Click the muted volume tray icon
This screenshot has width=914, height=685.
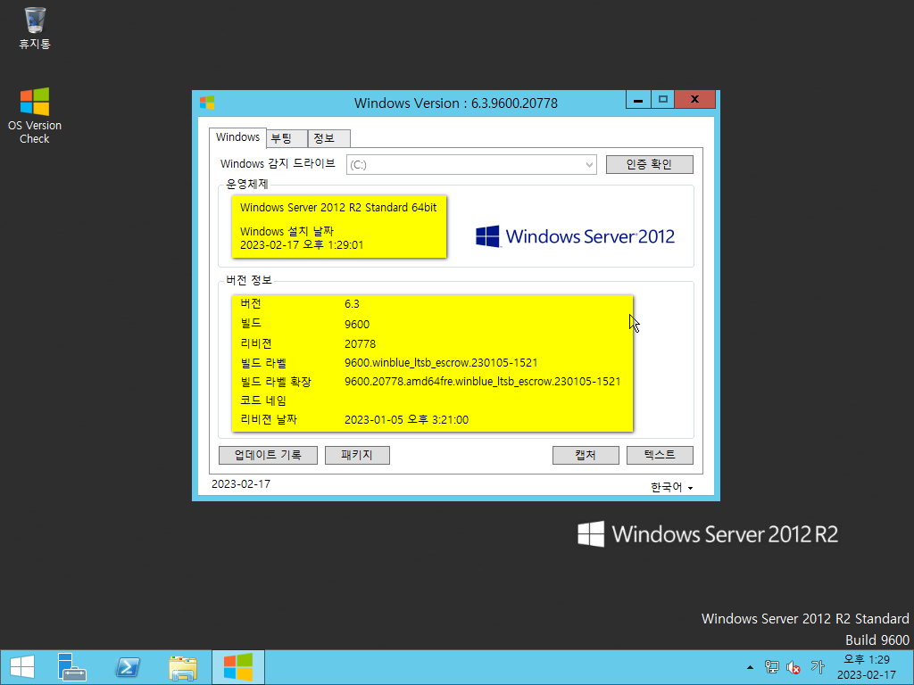click(793, 667)
